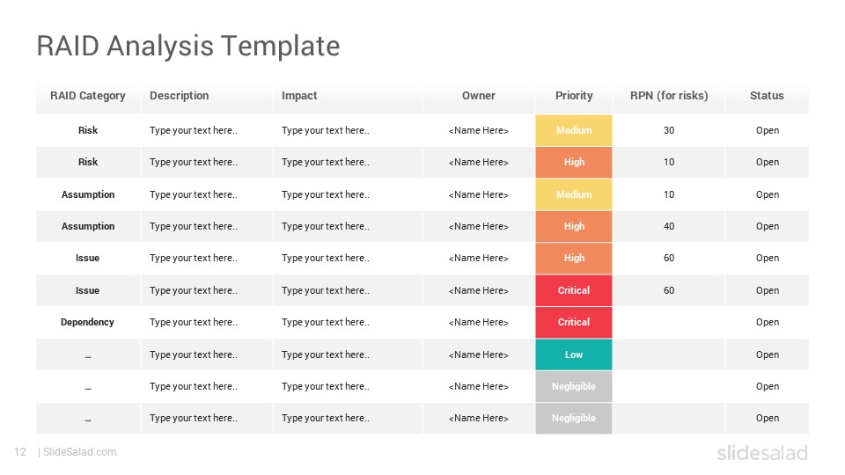Select the Description column header
This screenshot has width=845, height=475.
click(179, 96)
